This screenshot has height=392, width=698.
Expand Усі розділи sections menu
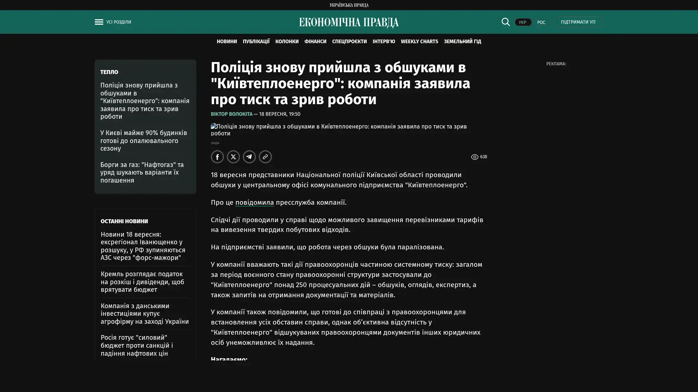119,22
